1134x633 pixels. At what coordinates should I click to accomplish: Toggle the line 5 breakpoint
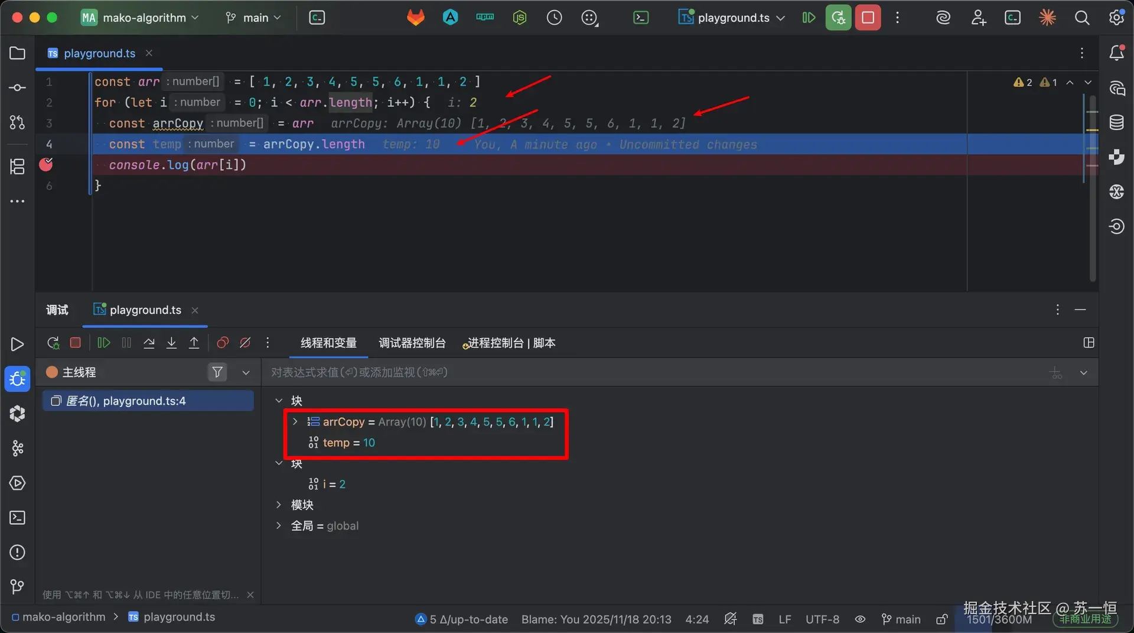(45, 164)
